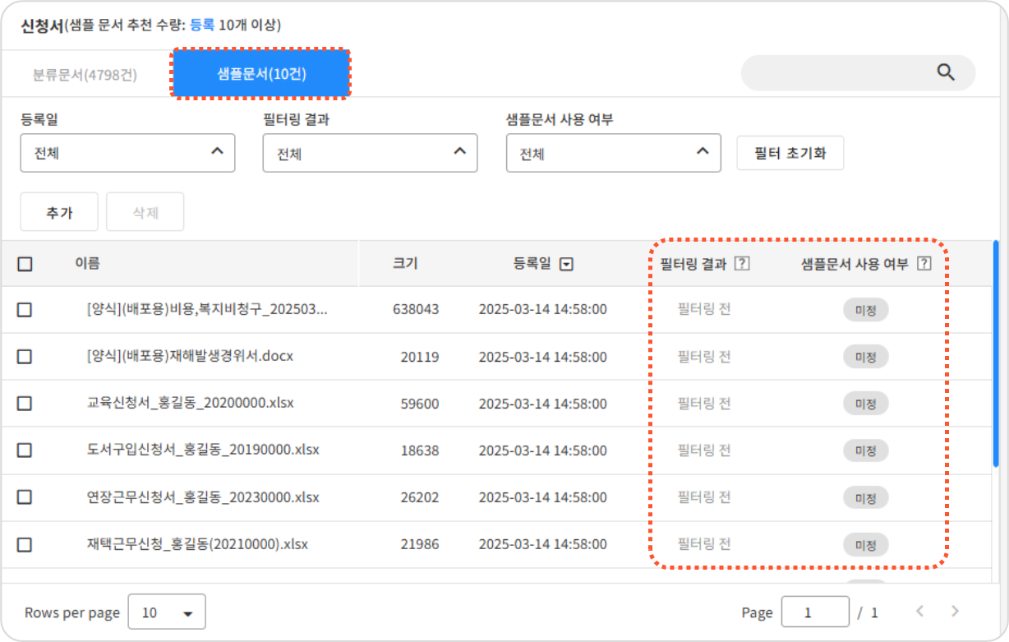Click the search magnifier icon
1009x642 pixels.
click(946, 72)
